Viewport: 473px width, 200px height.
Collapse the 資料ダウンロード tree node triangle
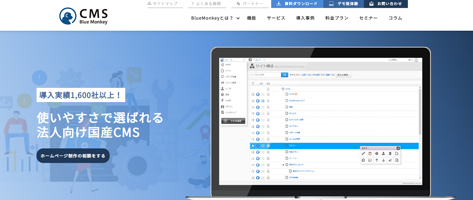pos(283,165)
